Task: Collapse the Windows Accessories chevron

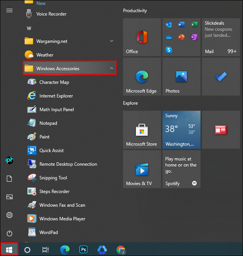Action: pos(112,68)
